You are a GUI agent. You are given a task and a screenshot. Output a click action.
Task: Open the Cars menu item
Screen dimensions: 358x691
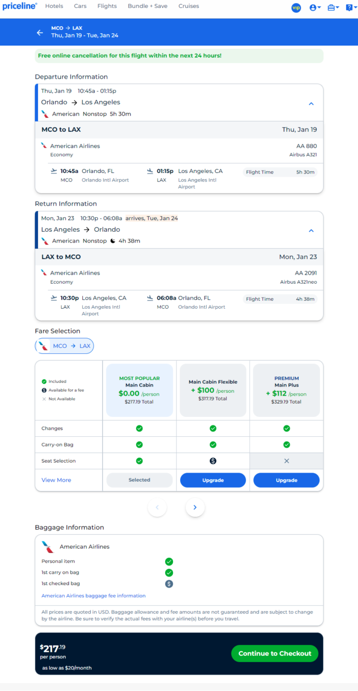pyautogui.click(x=80, y=6)
